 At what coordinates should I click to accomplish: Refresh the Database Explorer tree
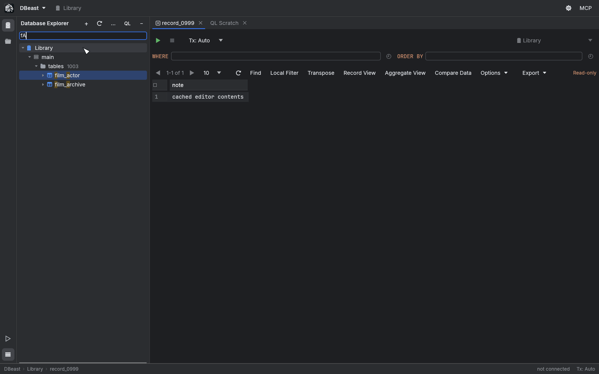point(99,24)
